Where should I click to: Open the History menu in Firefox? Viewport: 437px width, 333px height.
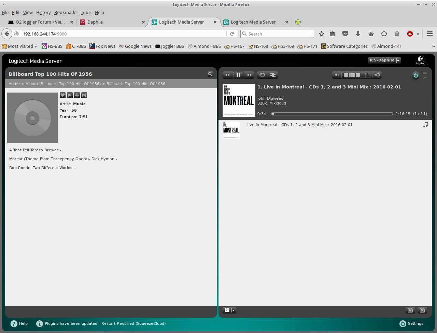43,13
